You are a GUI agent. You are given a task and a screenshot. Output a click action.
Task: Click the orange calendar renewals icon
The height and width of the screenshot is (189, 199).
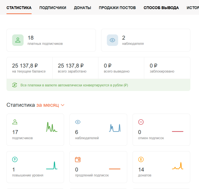click(x=78, y=159)
